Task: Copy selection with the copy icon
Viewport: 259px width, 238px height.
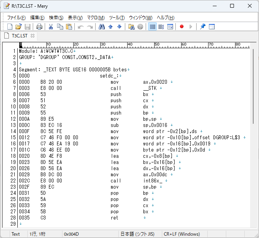Action: tap(60, 27)
